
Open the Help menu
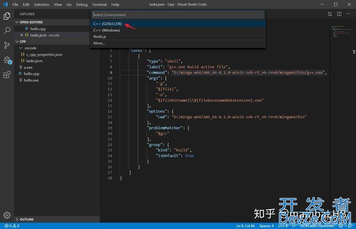point(115,4)
